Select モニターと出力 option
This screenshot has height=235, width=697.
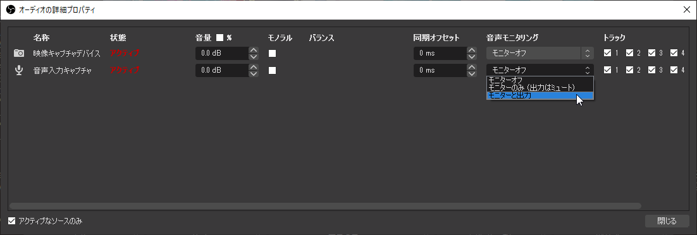[540, 95]
